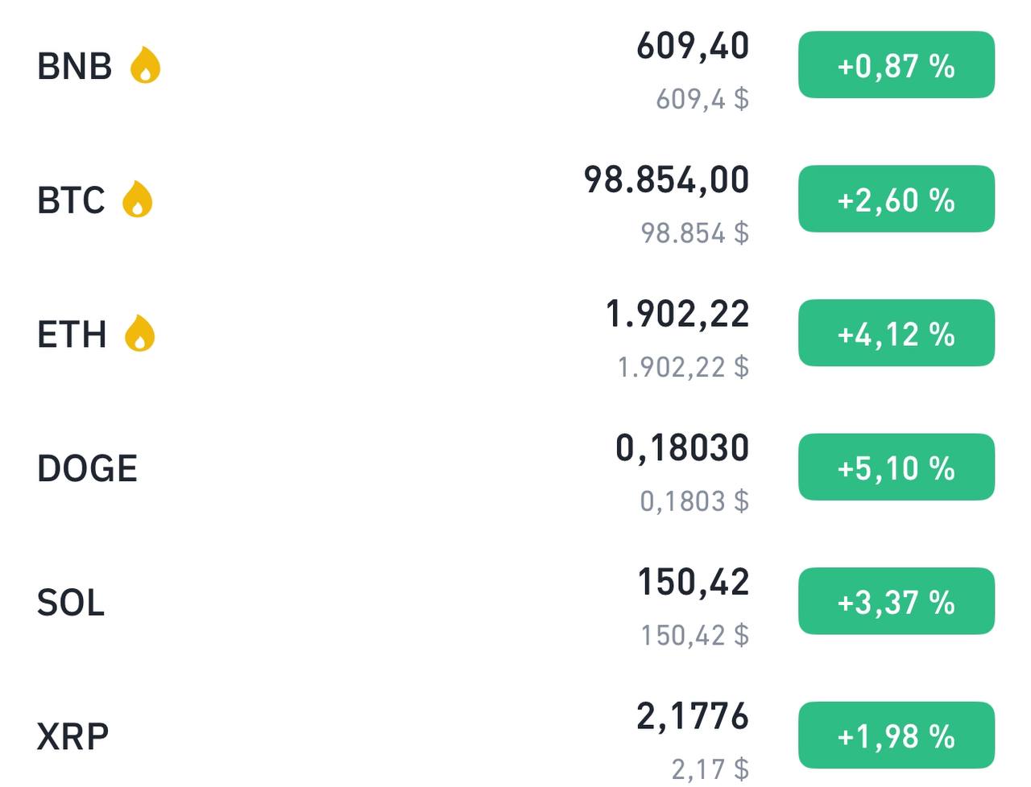Open the XRP coin row
This screenshot has width=1031, height=787.
(x=515, y=736)
